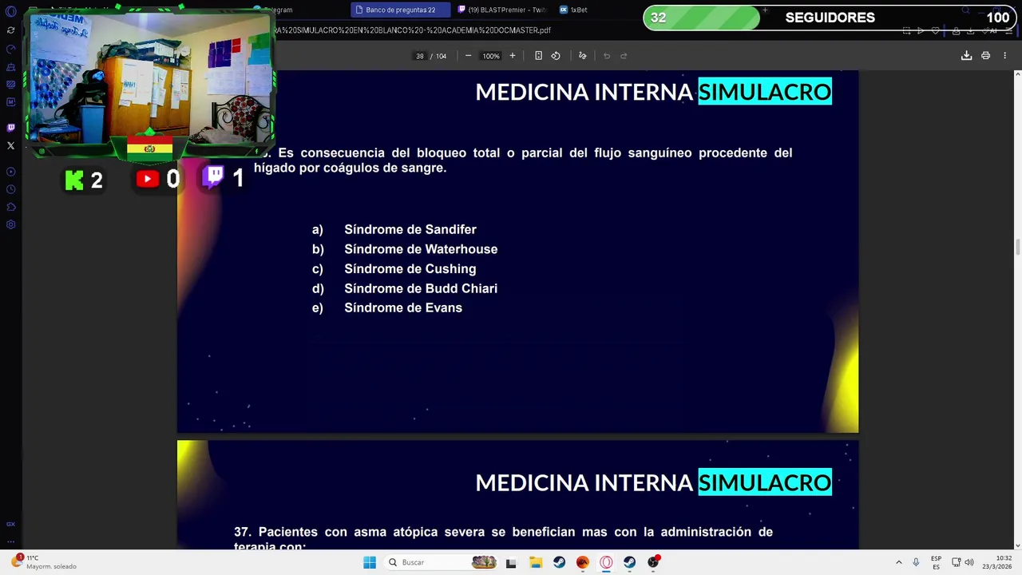
Task: Open Twitch panel in the browser sidebar
Action: coord(10,127)
